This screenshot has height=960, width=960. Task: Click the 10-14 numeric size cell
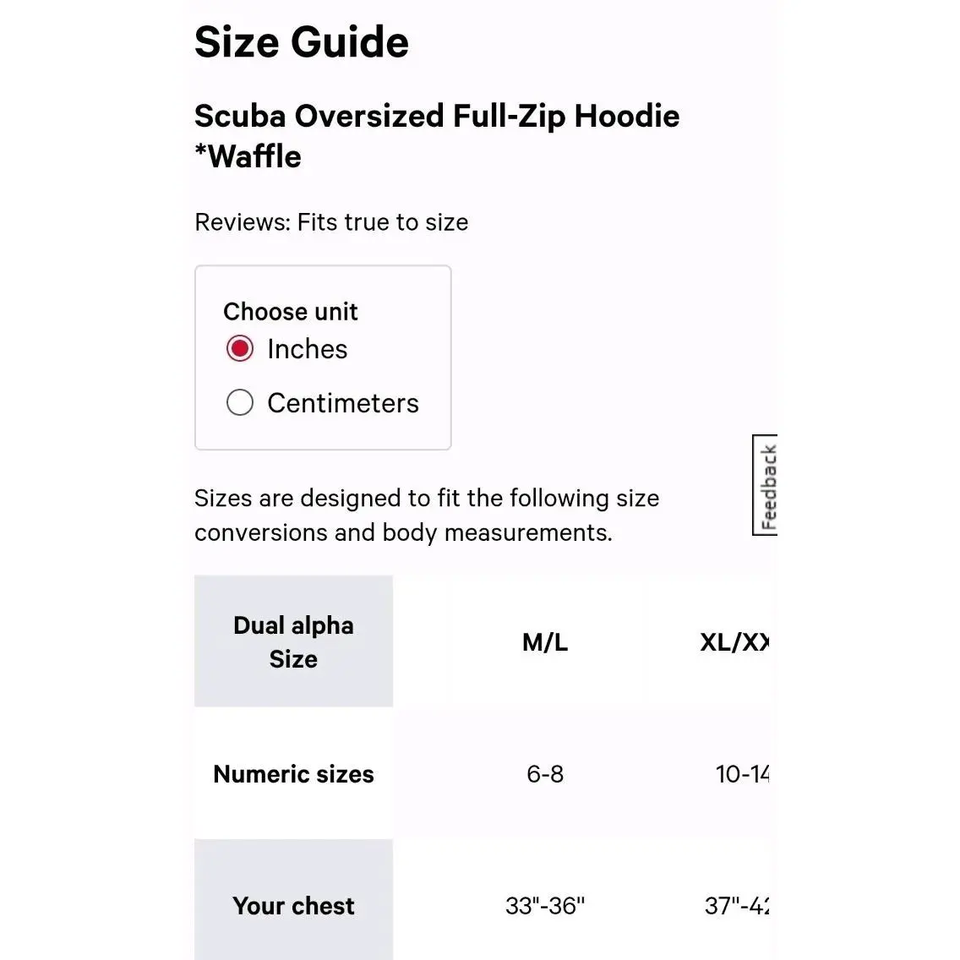[x=742, y=774]
